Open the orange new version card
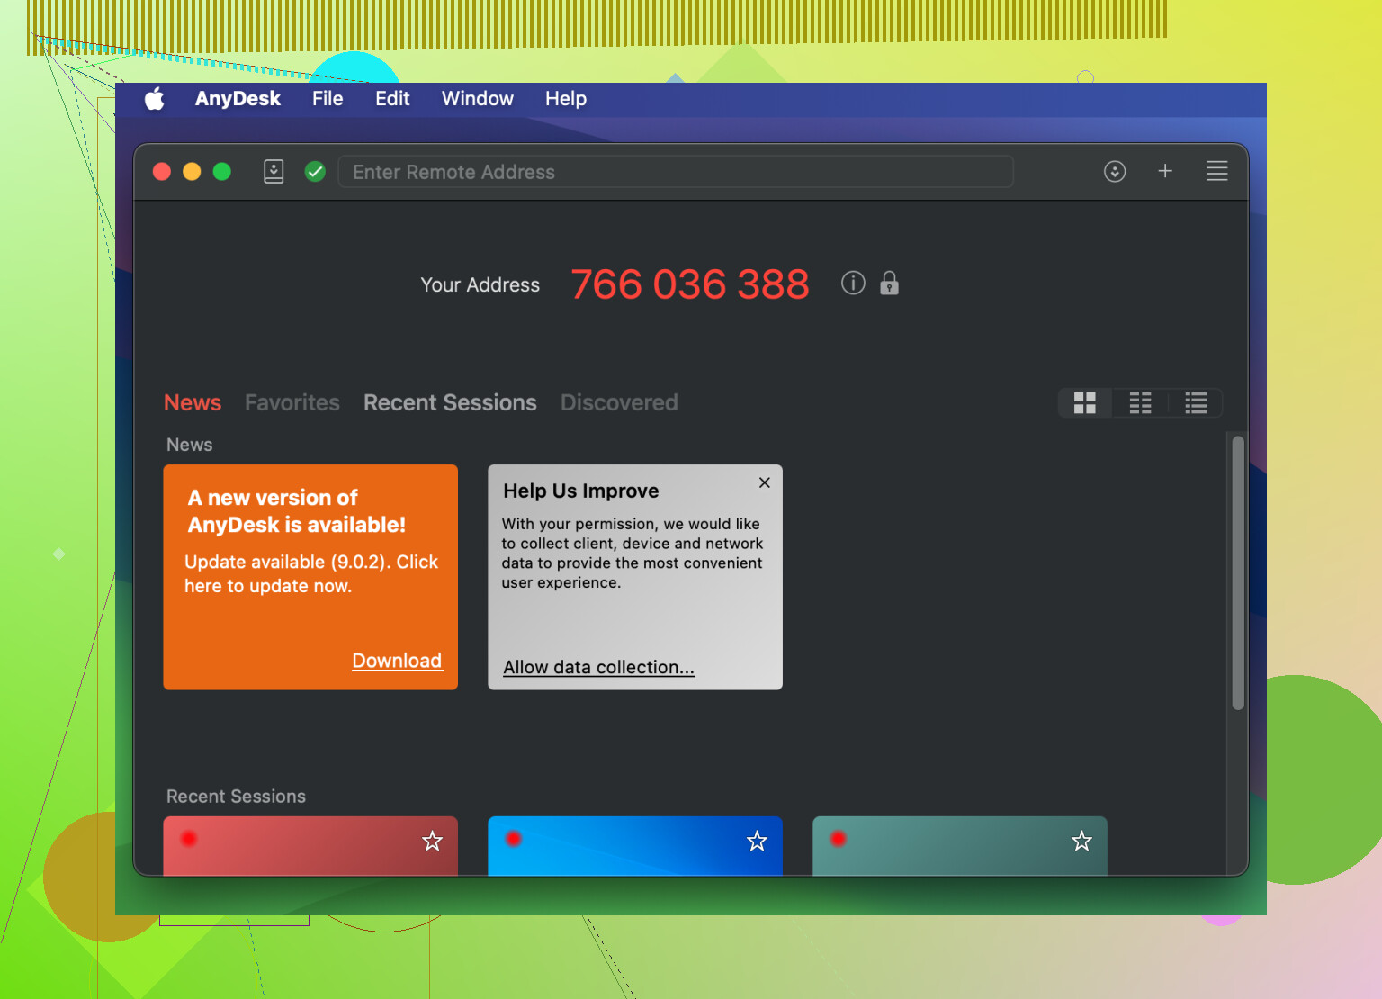Viewport: 1382px width, 999px height. [x=310, y=577]
